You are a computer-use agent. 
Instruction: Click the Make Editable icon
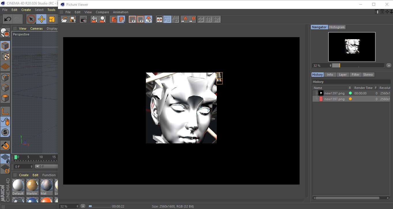tap(5, 33)
